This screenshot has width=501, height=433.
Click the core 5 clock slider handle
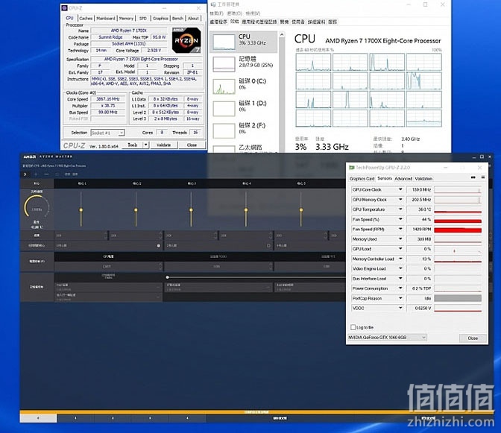click(x=301, y=210)
